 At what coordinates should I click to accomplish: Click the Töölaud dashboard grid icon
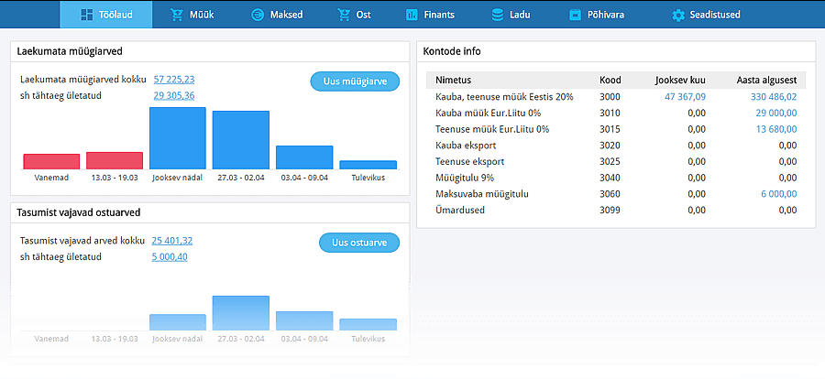[85, 15]
